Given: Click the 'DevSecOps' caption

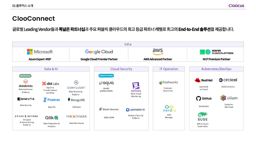Looking at the screenshot, I should (x=204, y=106).
